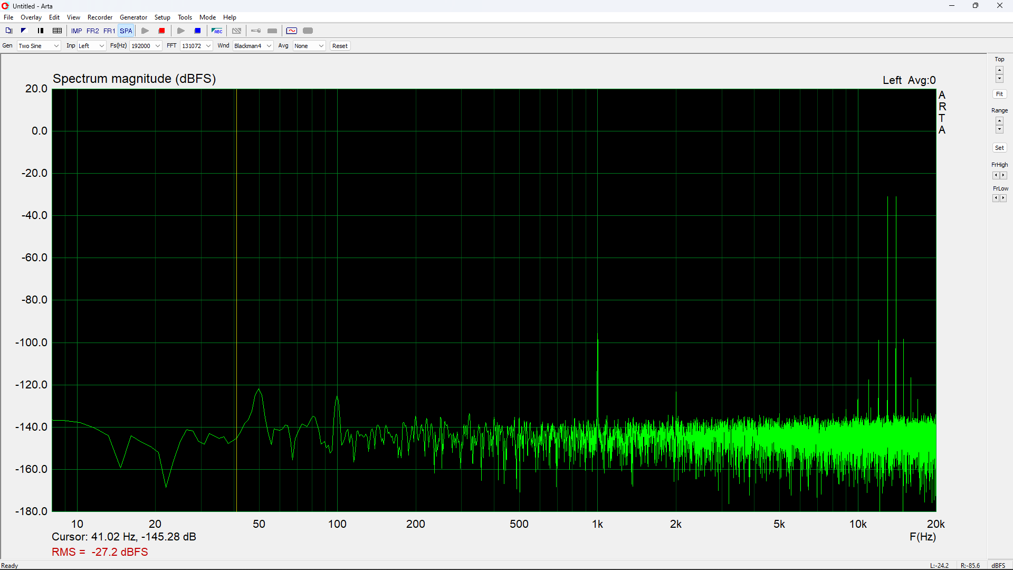Stop the generator with blue square
This screenshot has width=1013, height=570.
click(198, 31)
